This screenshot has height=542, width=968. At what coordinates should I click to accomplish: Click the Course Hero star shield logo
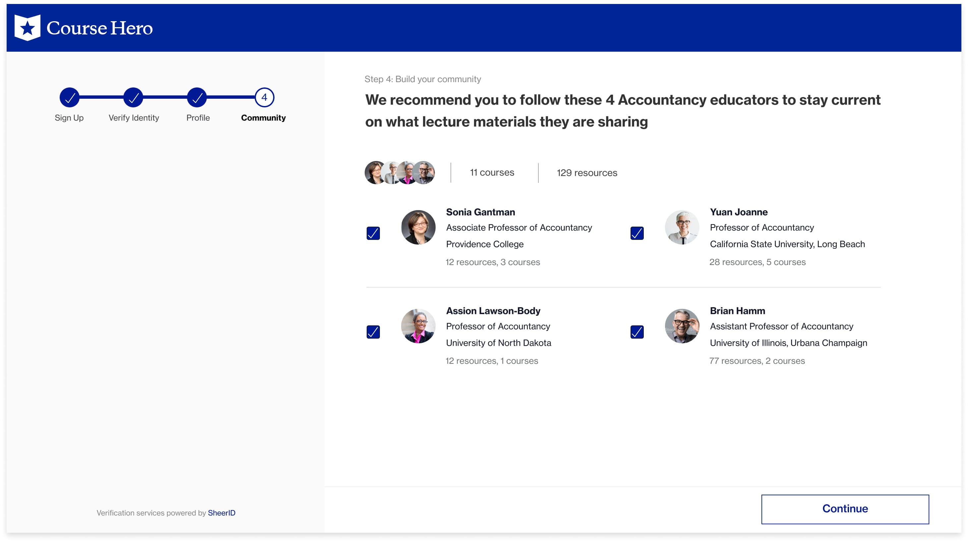(27, 28)
